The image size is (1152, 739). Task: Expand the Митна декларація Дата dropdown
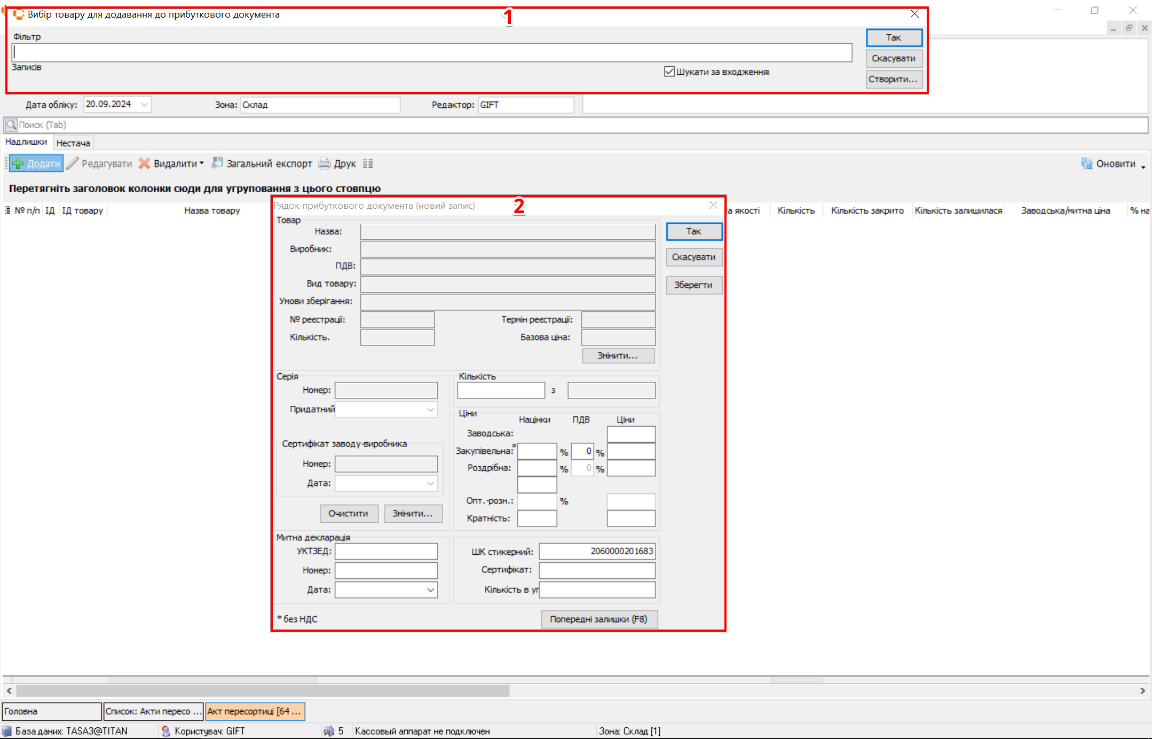tap(430, 590)
